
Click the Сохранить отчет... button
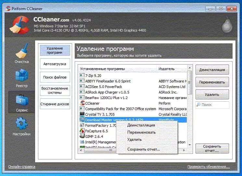pyautogui.click(x=212, y=148)
